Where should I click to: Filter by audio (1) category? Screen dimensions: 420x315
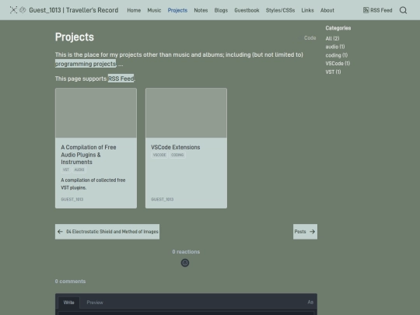click(x=335, y=47)
